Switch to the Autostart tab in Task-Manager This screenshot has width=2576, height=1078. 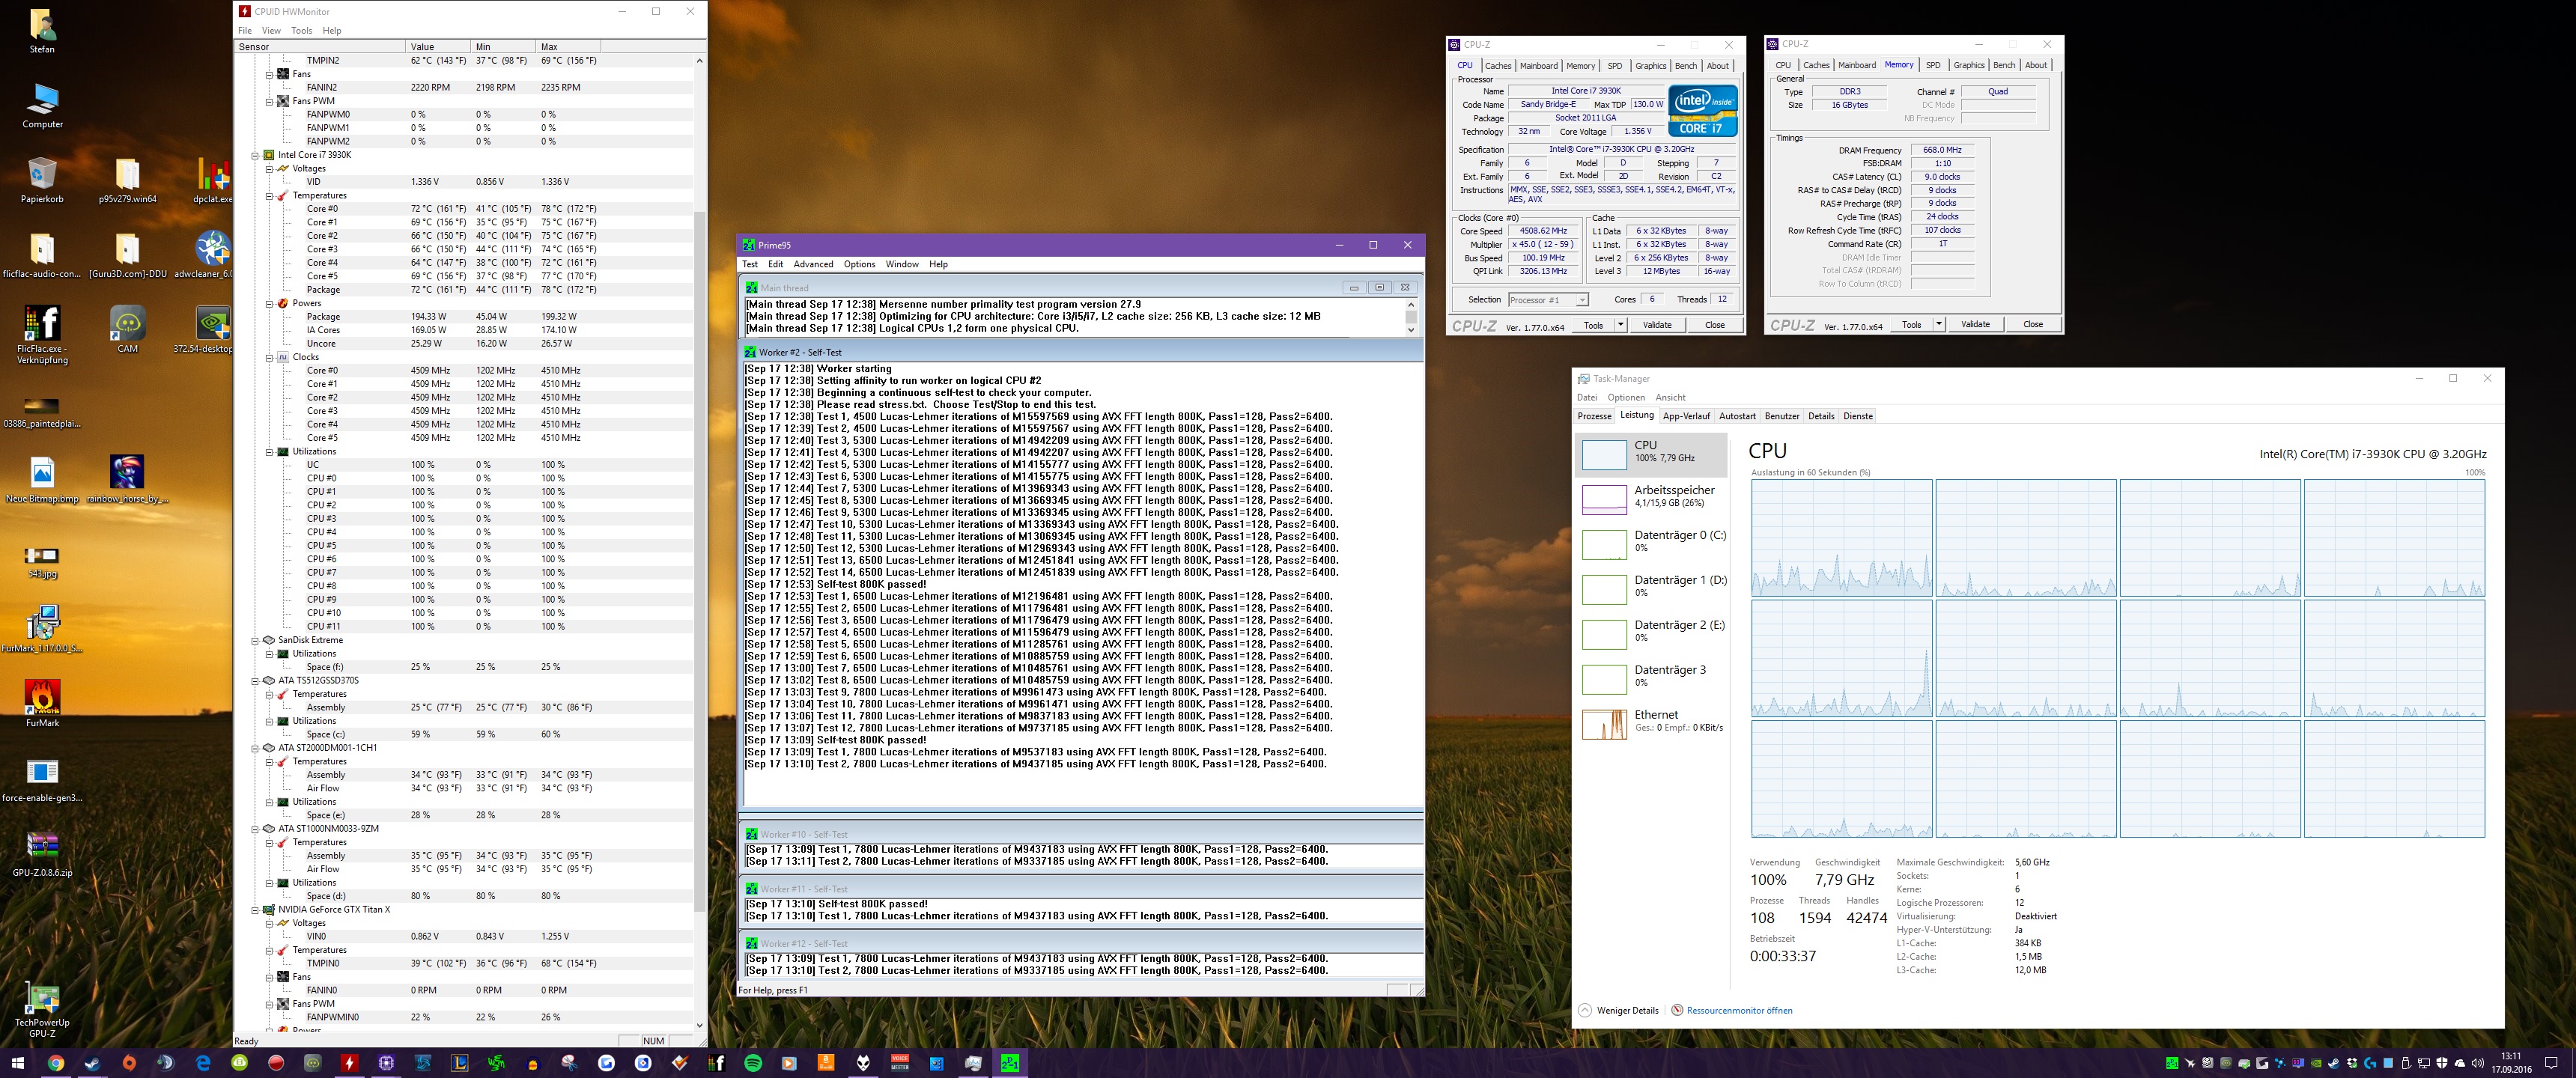click(1737, 416)
